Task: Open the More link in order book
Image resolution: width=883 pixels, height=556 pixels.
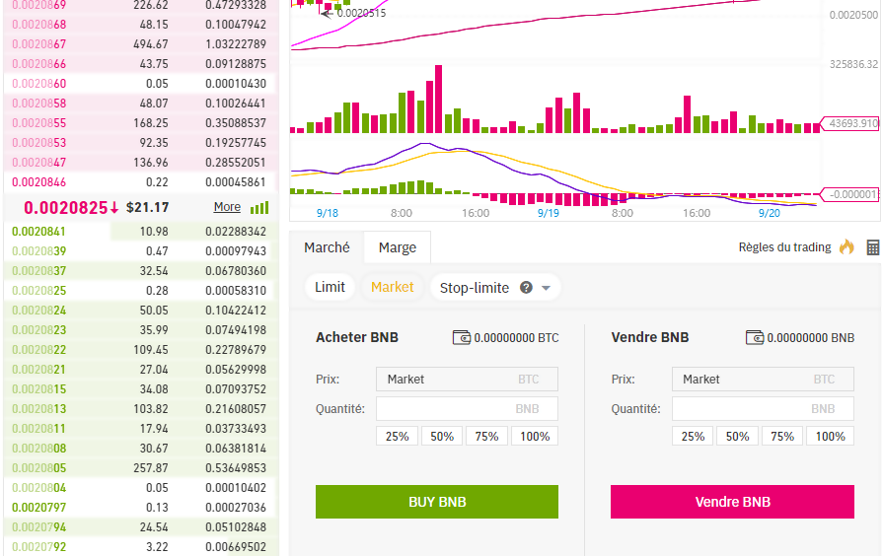Action: 227,207
